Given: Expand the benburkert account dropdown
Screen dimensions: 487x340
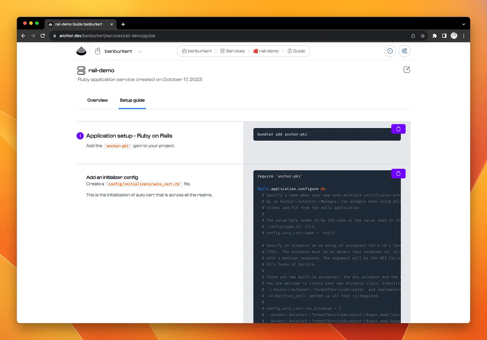Looking at the screenshot, I should coord(140,51).
